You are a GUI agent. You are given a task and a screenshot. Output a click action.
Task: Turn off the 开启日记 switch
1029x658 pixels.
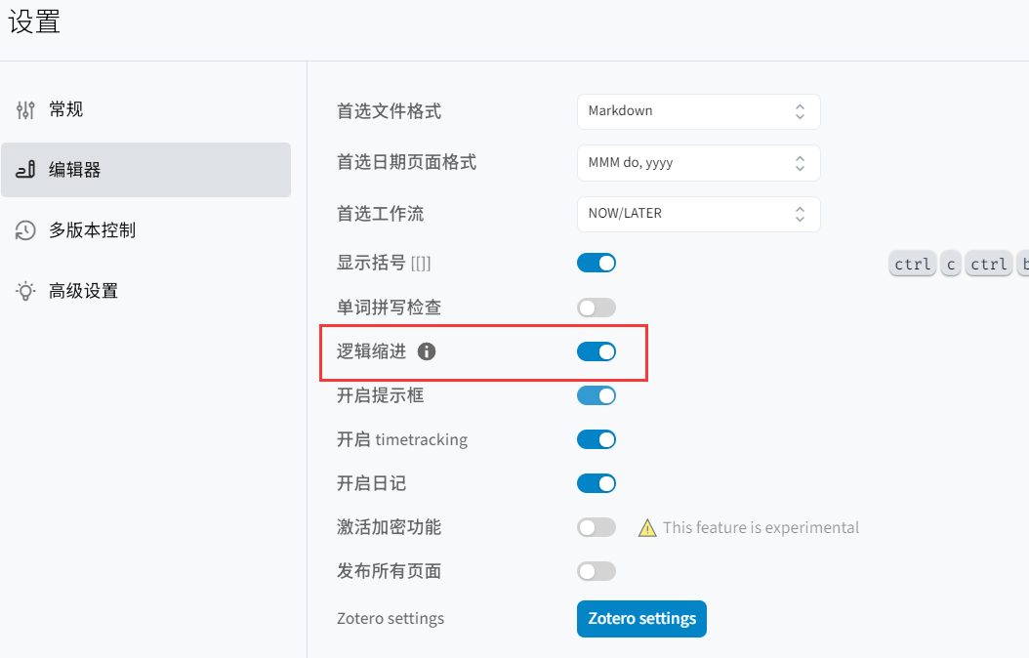coord(597,483)
